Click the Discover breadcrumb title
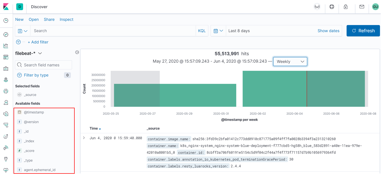The height and width of the screenshot is (176, 383). 39,7
